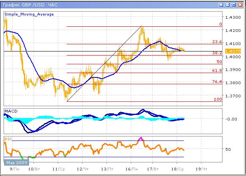The width and height of the screenshot is (246, 176).
Task: Select the Fibonacci 61.8 level label
Action: 217,70
